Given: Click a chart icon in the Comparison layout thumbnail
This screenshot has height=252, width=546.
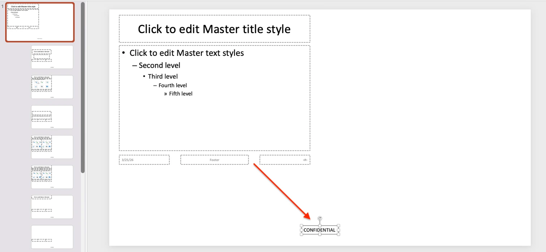Looking at the screenshot, I should coord(37,172).
